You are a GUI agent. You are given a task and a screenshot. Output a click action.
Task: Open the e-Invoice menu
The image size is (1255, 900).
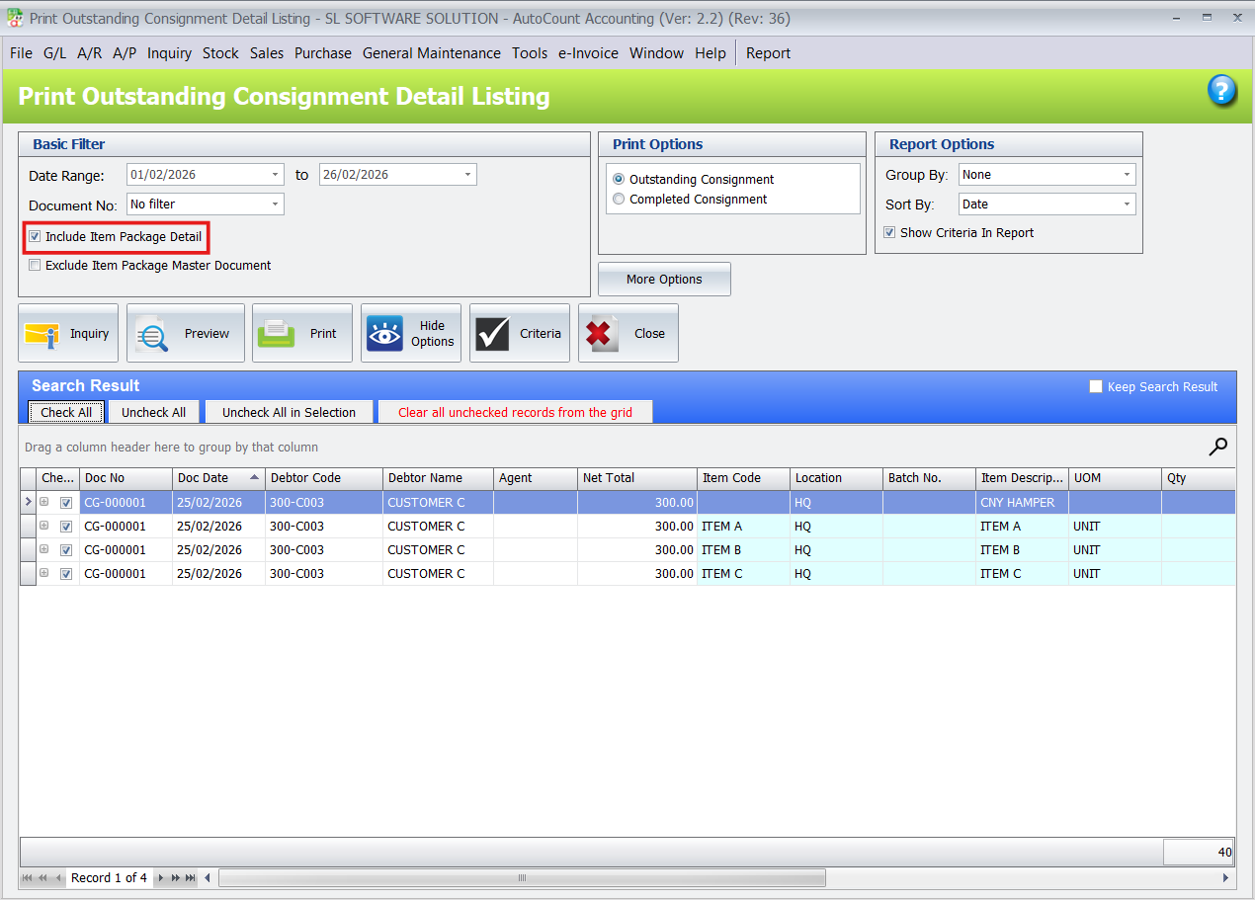[588, 53]
